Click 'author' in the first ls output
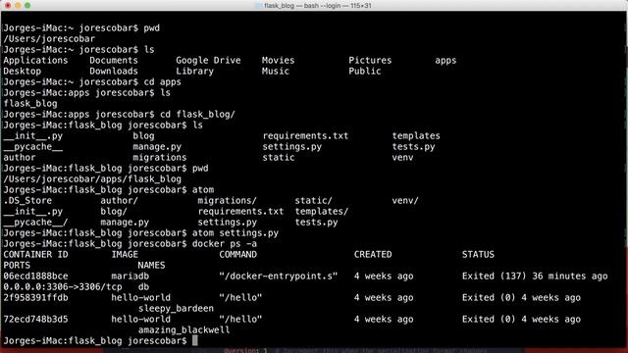 click(20, 158)
